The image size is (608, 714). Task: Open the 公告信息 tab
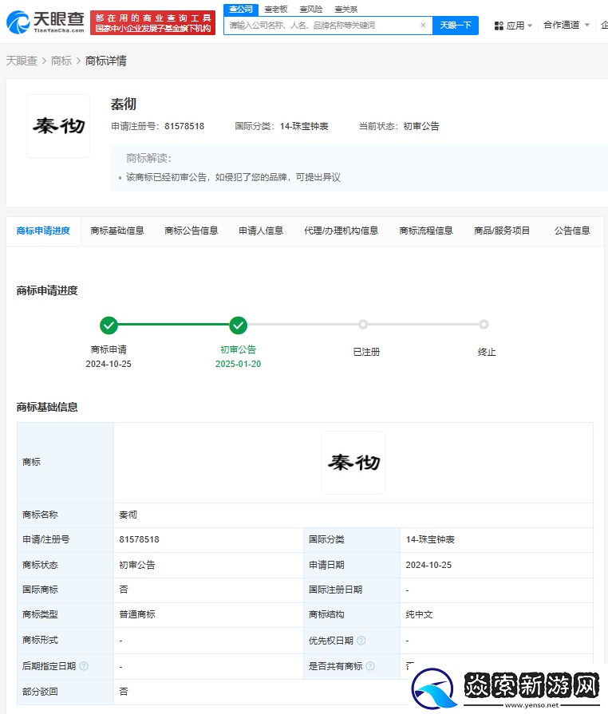point(572,231)
